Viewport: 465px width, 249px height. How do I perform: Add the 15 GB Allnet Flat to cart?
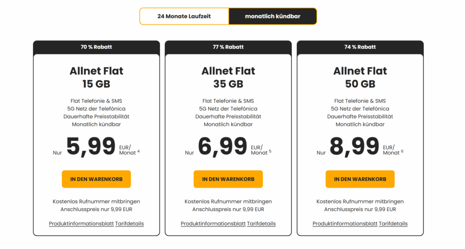pos(96,179)
